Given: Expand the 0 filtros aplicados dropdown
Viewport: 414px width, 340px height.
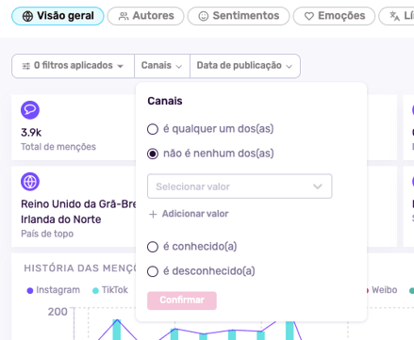Looking at the screenshot, I should [x=73, y=66].
